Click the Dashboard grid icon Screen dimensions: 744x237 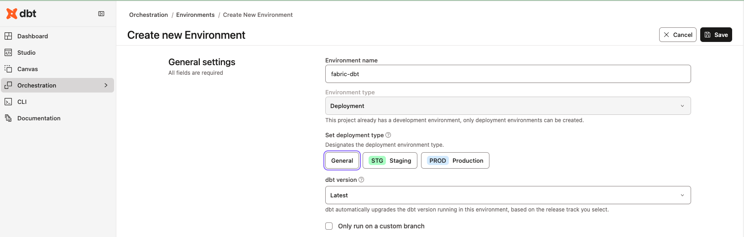pos(8,36)
